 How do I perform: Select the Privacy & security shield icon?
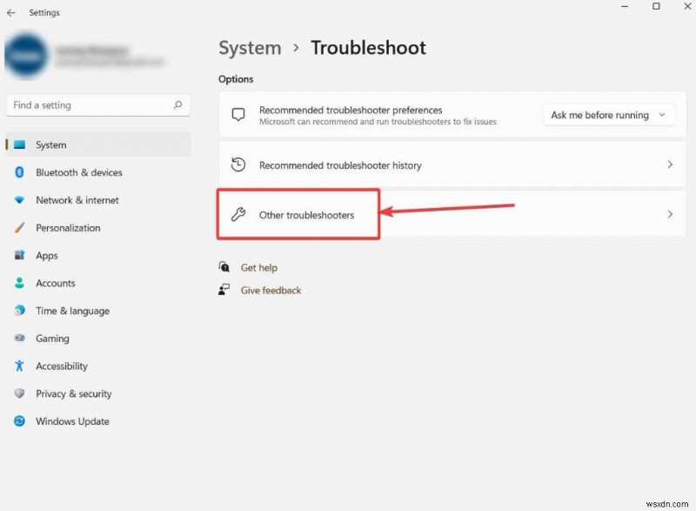coord(19,393)
